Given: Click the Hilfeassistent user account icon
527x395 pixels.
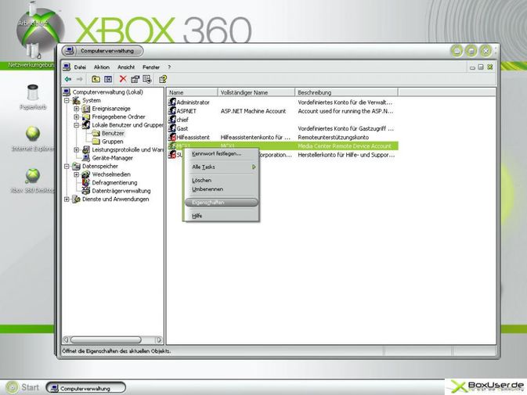Looking at the screenshot, I should click(172, 137).
